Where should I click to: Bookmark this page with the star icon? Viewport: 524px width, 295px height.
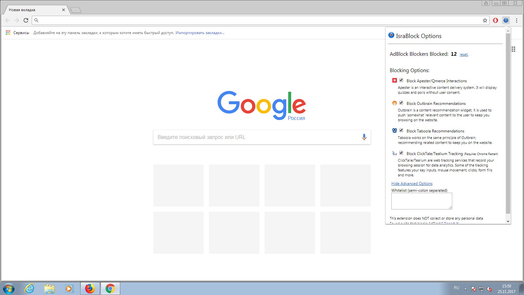[x=485, y=20]
